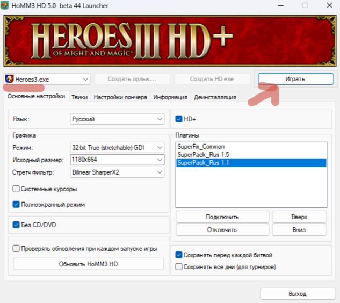Viewport: 340px width, 303px height.
Task: Toggle Сохранять перед каждой битвой checkbox
Action: [x=179, y=255]
